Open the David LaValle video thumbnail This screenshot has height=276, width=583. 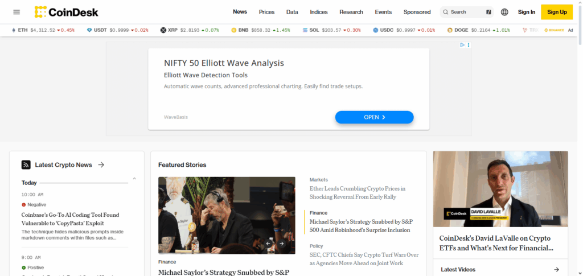500,189
